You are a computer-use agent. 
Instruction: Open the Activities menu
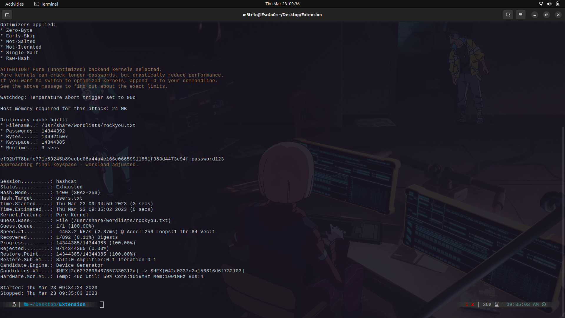coord(14,4)
